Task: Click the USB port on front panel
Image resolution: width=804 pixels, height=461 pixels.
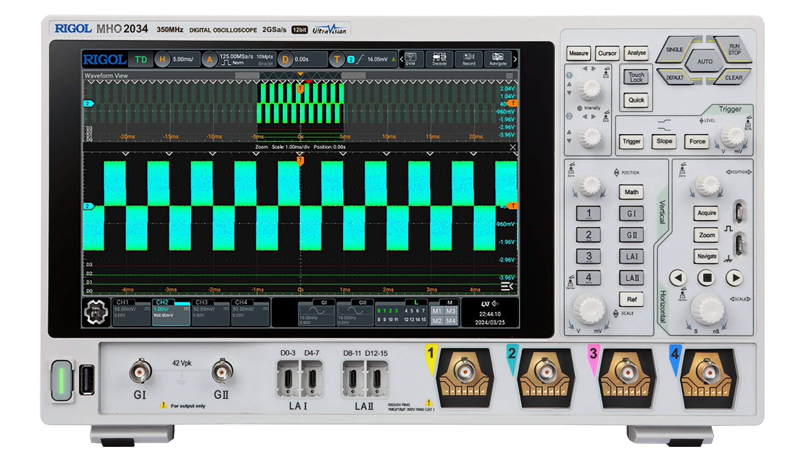Action: click(x=87, y=380)
